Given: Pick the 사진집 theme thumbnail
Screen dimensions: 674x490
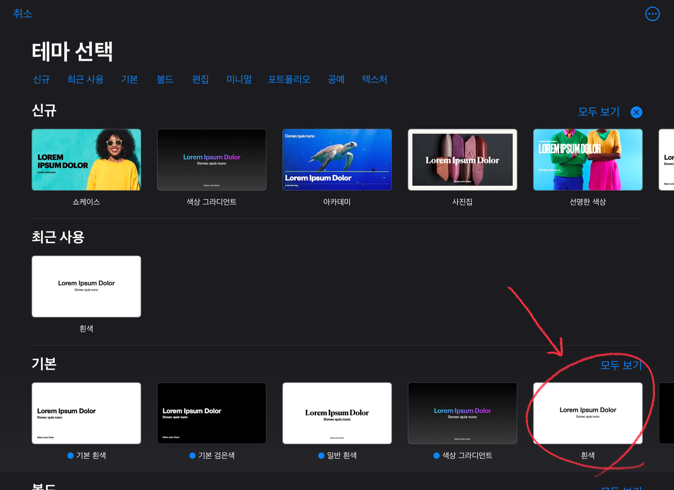Looking at the screenshot, I should click(462, 160).
